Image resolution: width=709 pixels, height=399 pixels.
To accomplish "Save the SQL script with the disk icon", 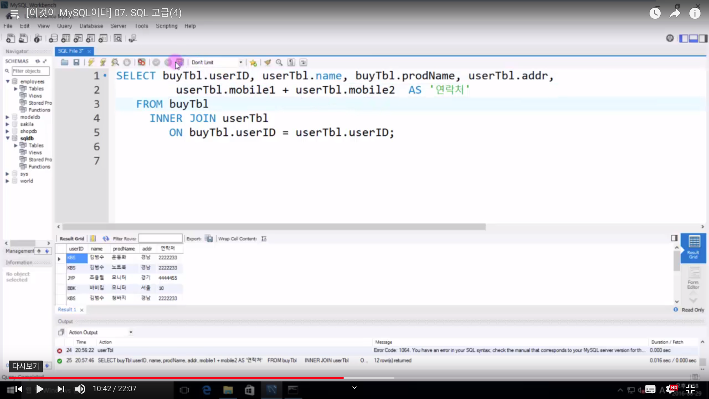I will point(76,62).
